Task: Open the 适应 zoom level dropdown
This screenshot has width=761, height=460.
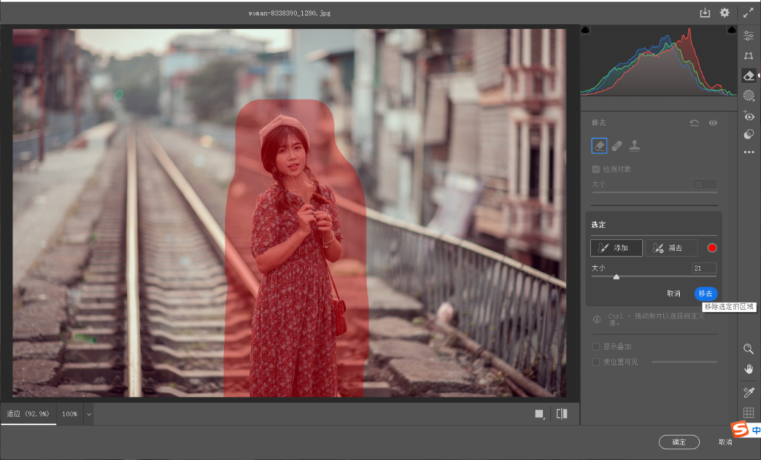Action: coord(28,414)
